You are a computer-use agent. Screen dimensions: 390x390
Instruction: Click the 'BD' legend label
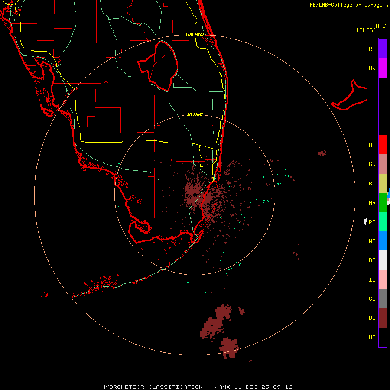coord(372,184)
